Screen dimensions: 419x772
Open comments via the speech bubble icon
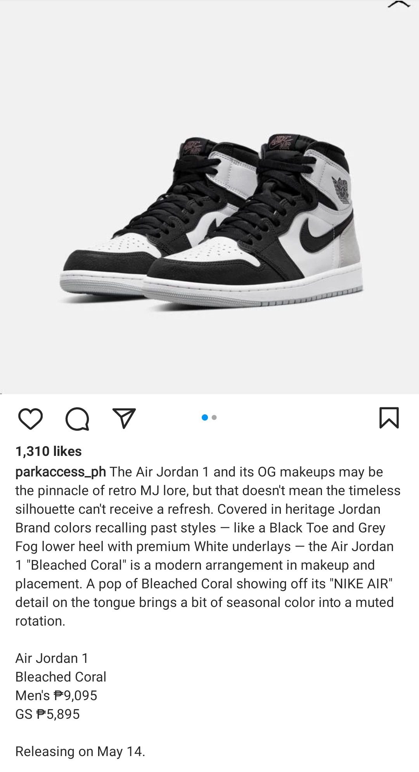[78, 419]
